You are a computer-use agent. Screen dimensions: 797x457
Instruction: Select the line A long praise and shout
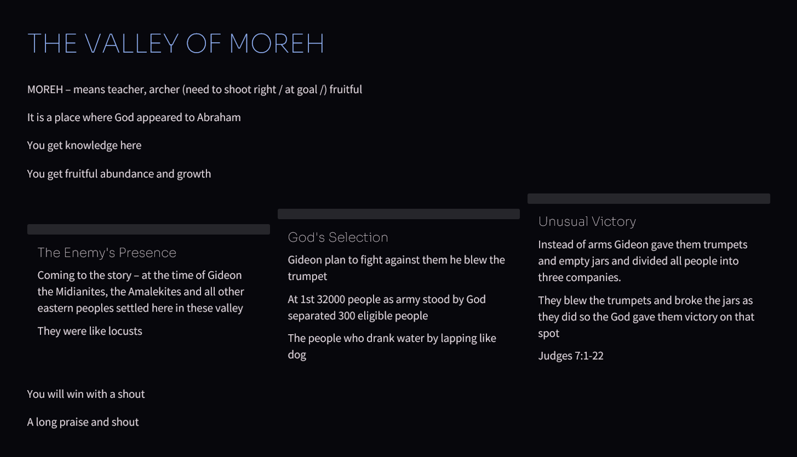(x=83, y=422)
